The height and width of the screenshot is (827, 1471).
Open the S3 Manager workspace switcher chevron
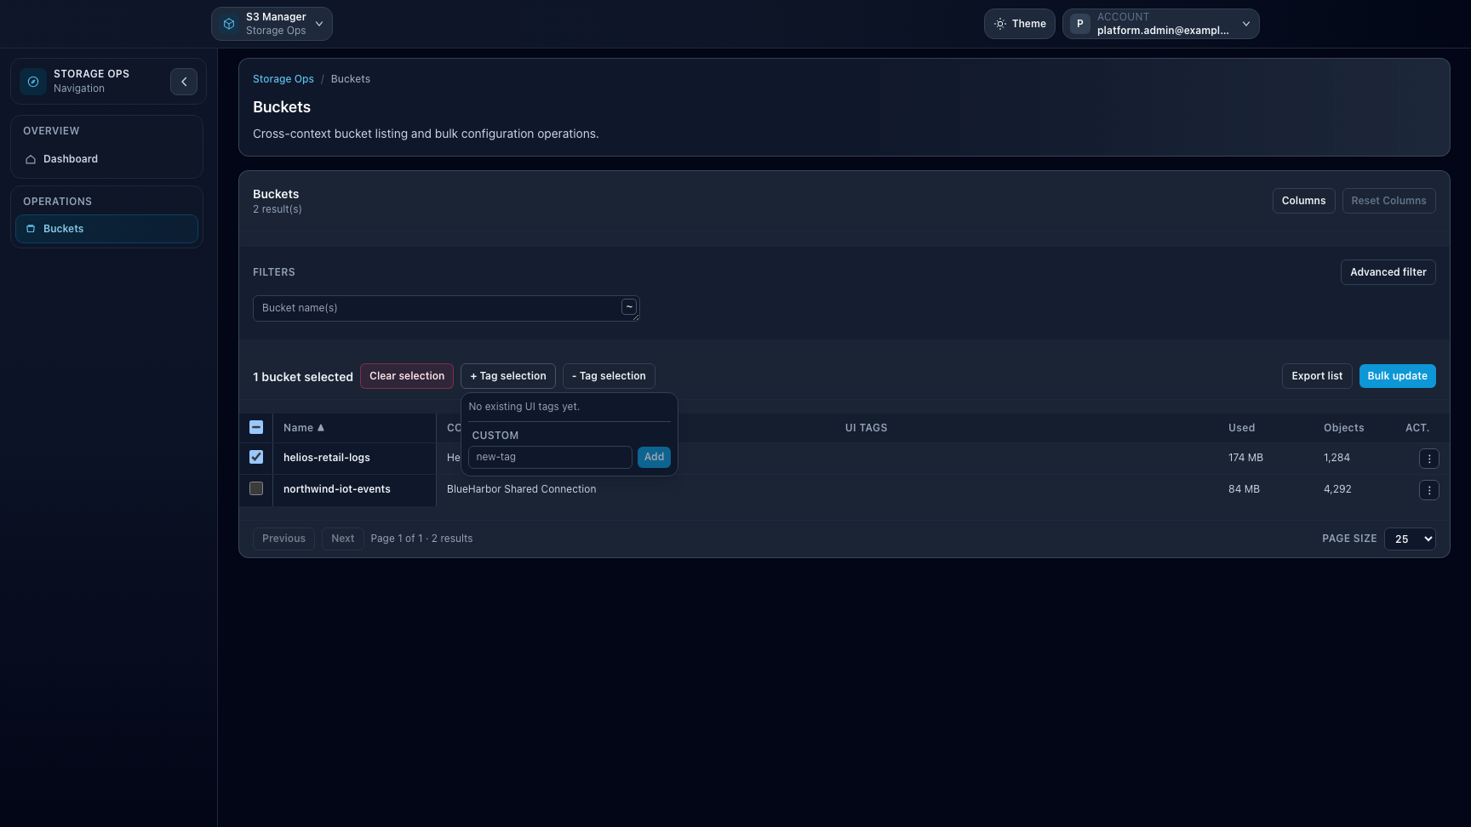tap(318, 24)
